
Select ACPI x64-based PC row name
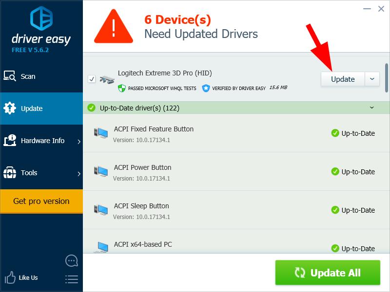[x=143, y=244]
